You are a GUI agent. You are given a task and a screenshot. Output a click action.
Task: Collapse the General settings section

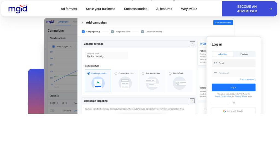192,44
